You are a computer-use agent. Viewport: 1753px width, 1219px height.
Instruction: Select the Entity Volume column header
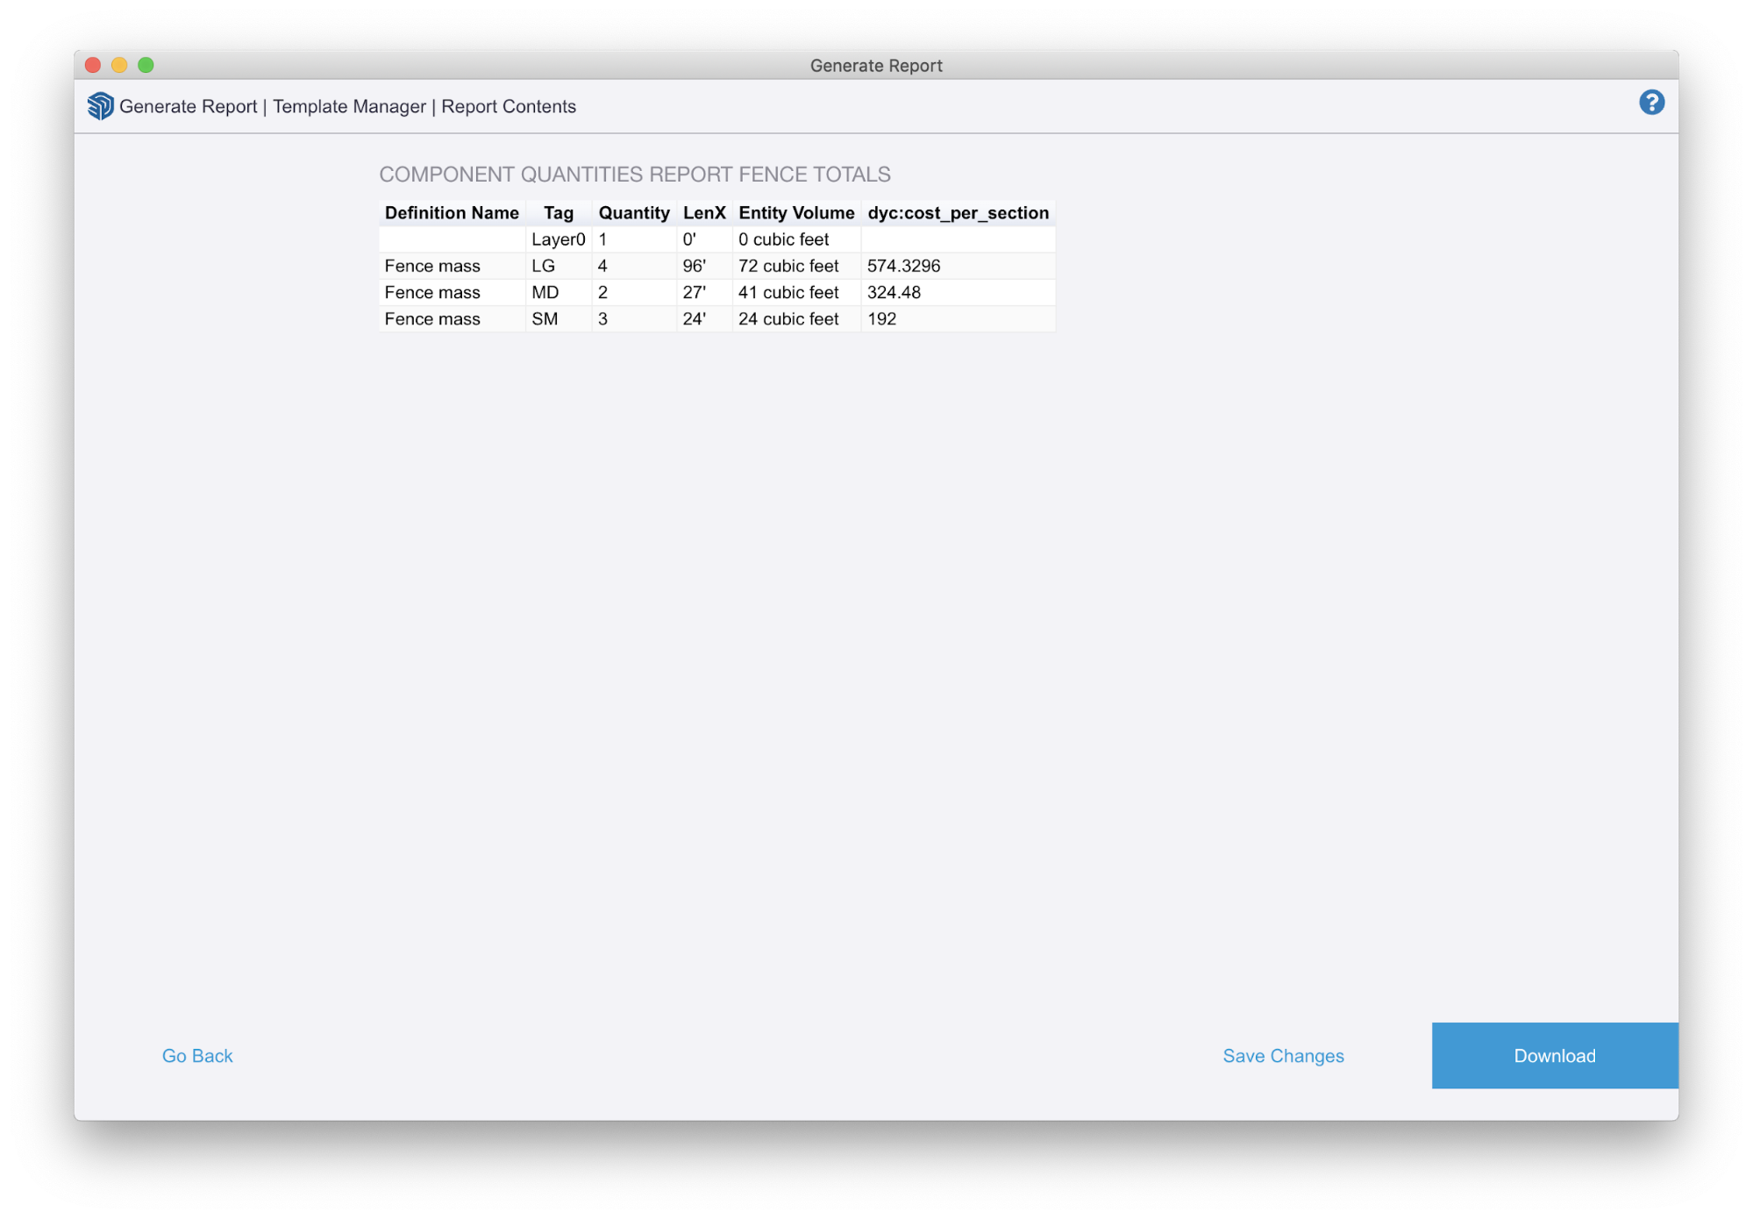pos(795,212)
